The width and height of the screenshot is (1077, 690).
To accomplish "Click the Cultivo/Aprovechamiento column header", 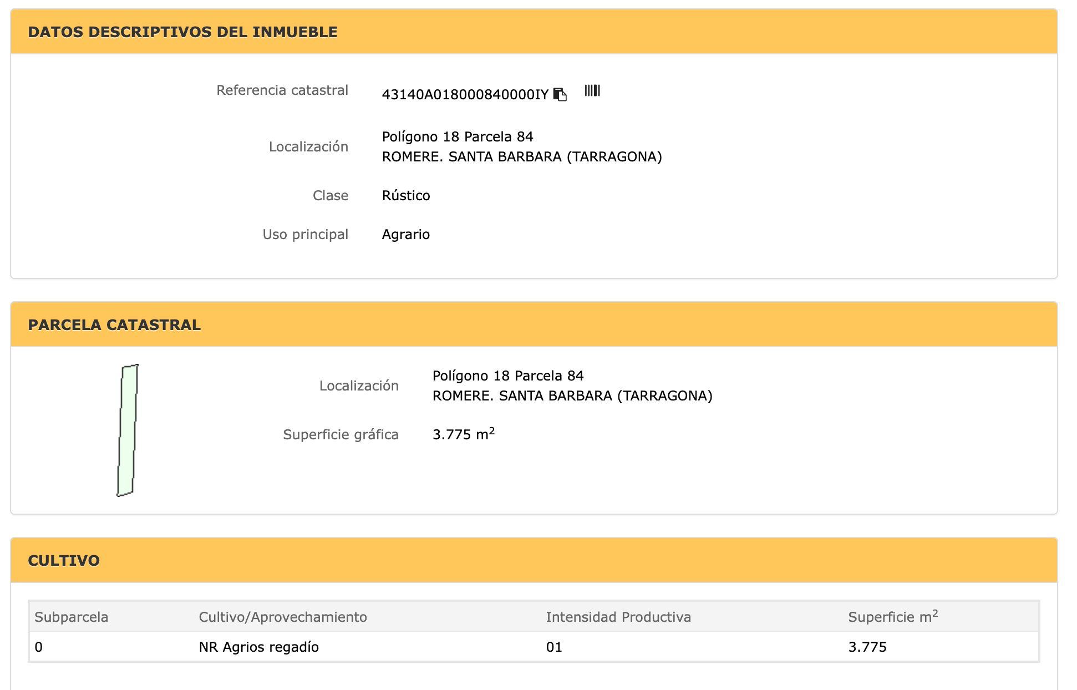I will (x=283, y=617).
